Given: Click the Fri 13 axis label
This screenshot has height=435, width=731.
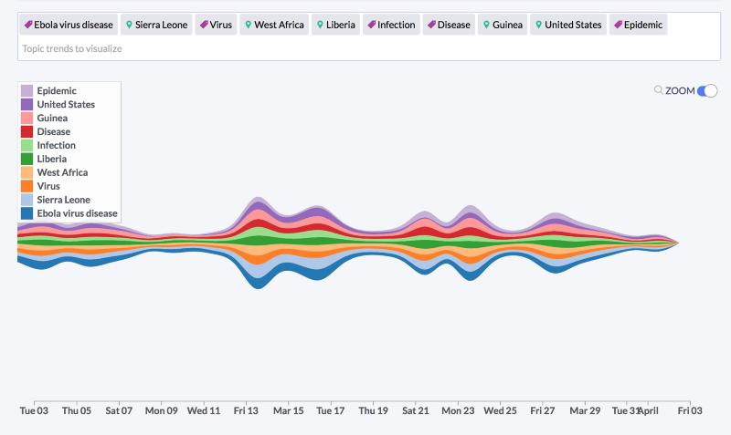Looking at the screenshot, I should pos(246,410).
